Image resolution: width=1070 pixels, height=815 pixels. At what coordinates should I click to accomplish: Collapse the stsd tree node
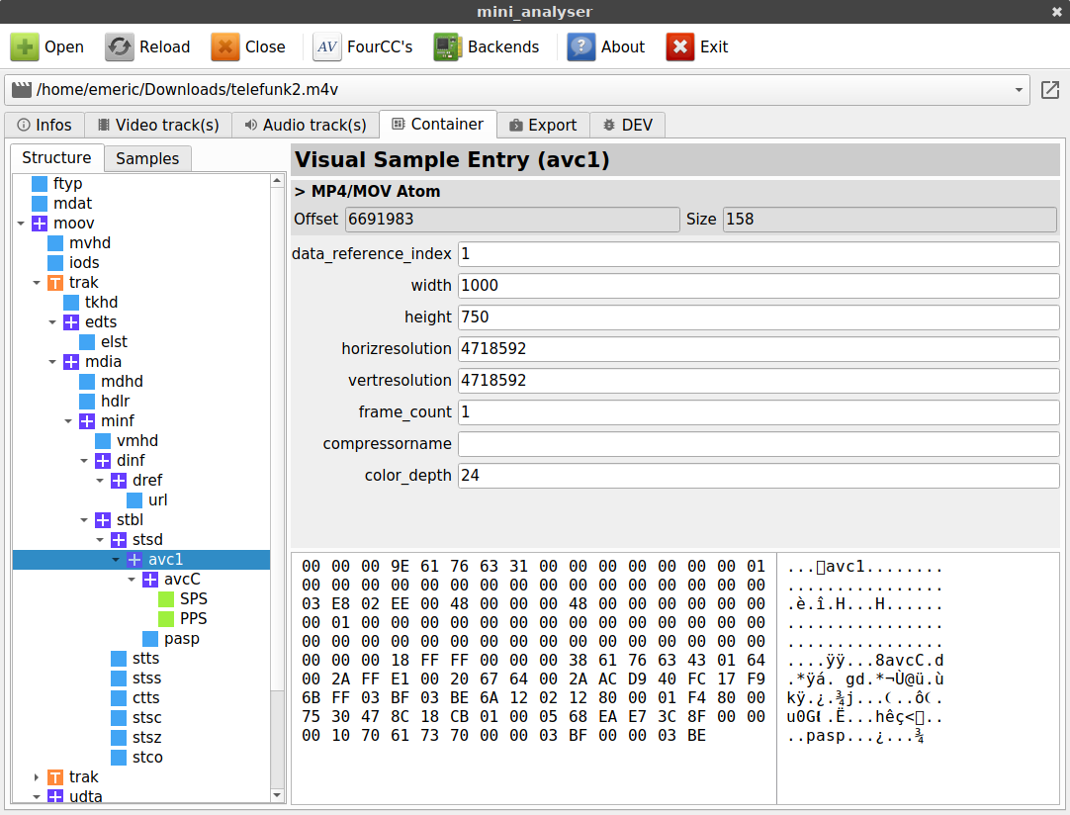pos(100,540)
